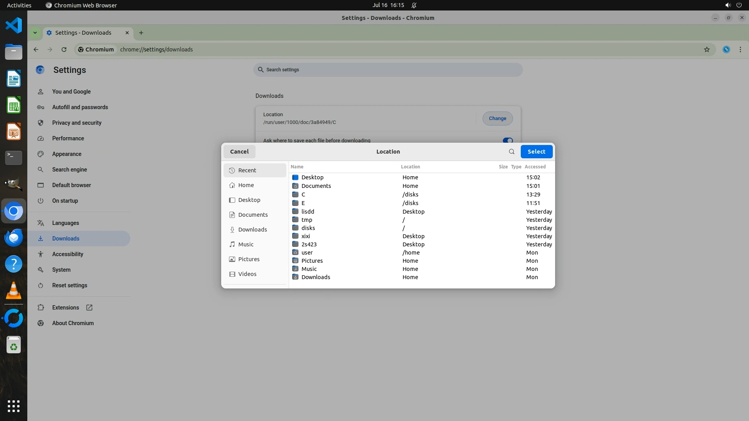
Task: Cancel the Location dialog
Action: click(239, 152)
